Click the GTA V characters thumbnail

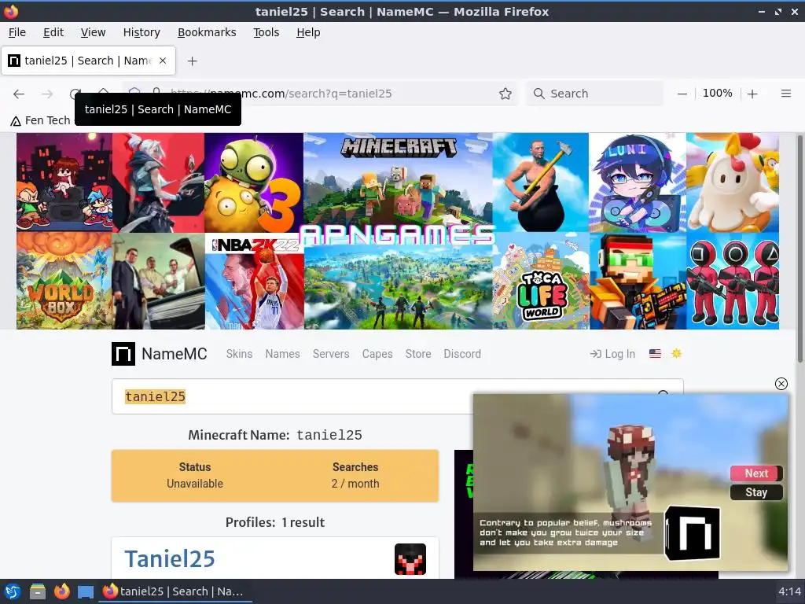click(x=158, y=281)
